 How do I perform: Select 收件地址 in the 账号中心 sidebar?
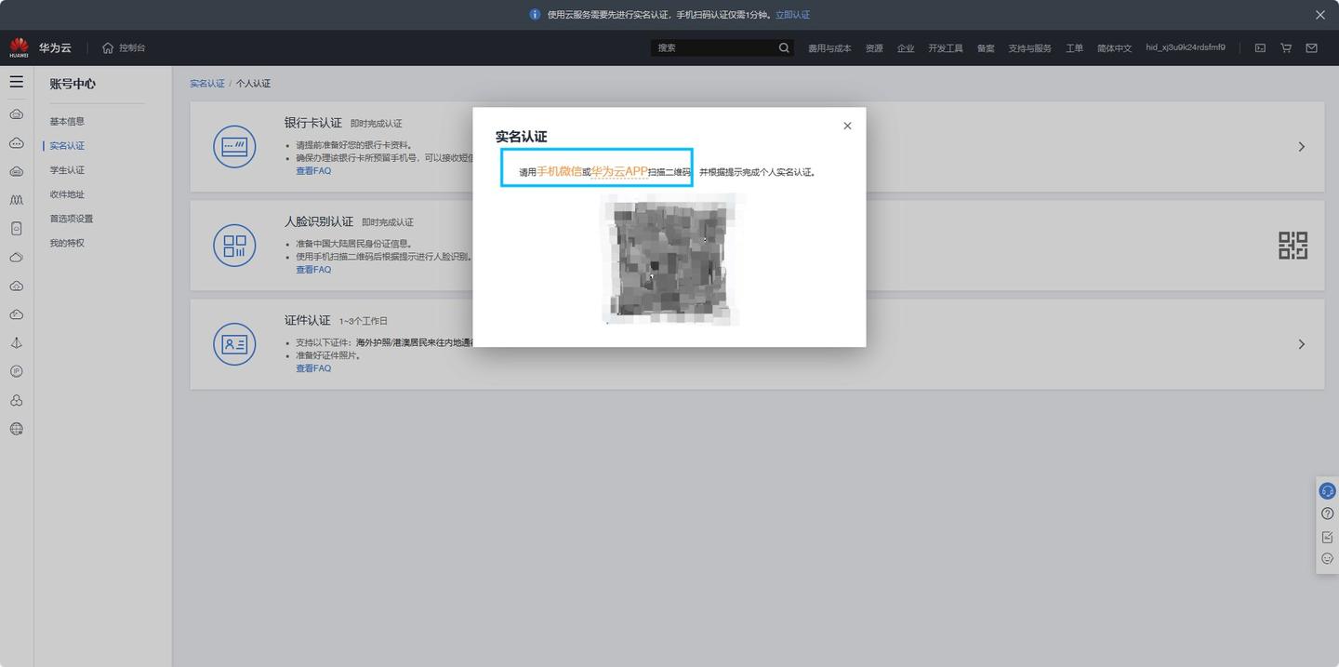coord(67,194)
